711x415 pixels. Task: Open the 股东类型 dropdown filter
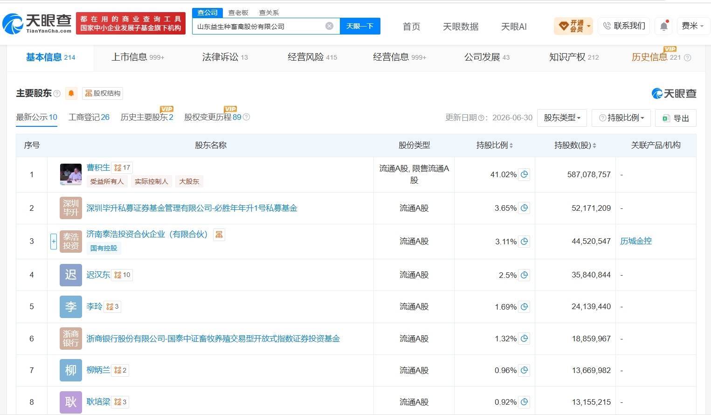click(x=562, y=118)
